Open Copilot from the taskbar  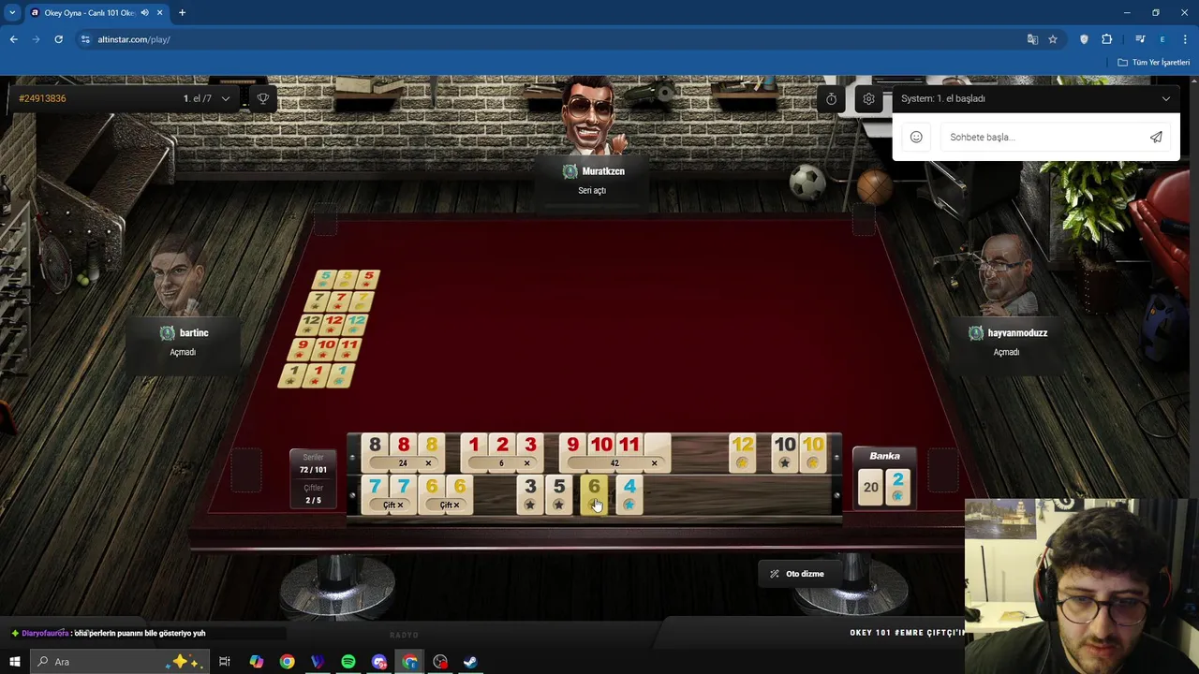pyautogui.click(x=257, y=662)
